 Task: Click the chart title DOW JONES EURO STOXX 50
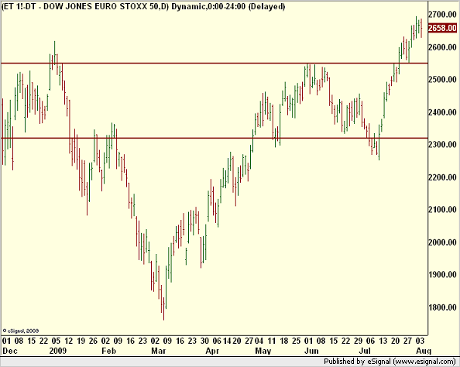(x=101, y=6)
